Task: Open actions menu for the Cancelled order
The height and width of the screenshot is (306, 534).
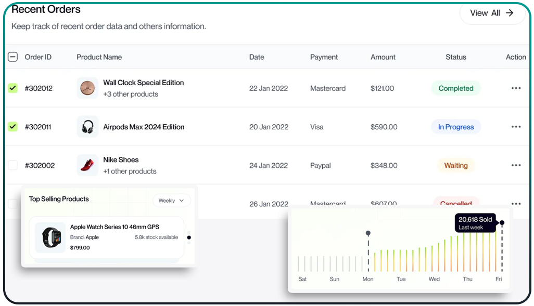Action: point(516,204)
